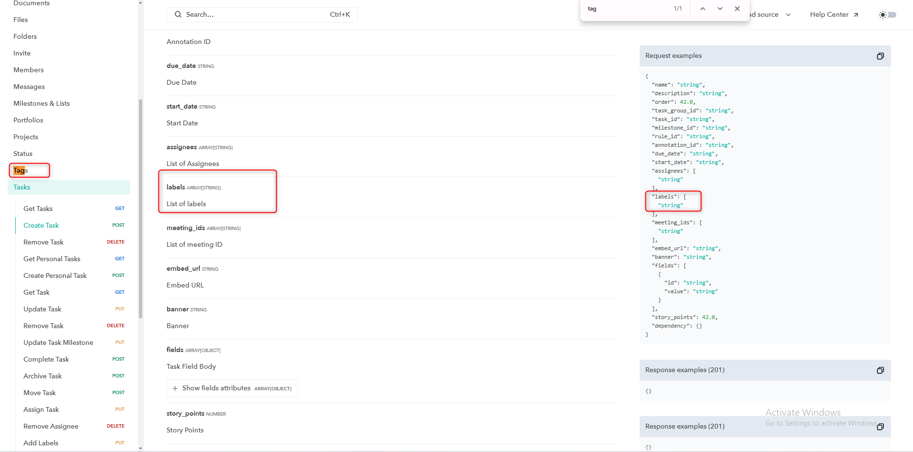
Task: Click the assignees parameter name
Action: click(x=181, y=147)
